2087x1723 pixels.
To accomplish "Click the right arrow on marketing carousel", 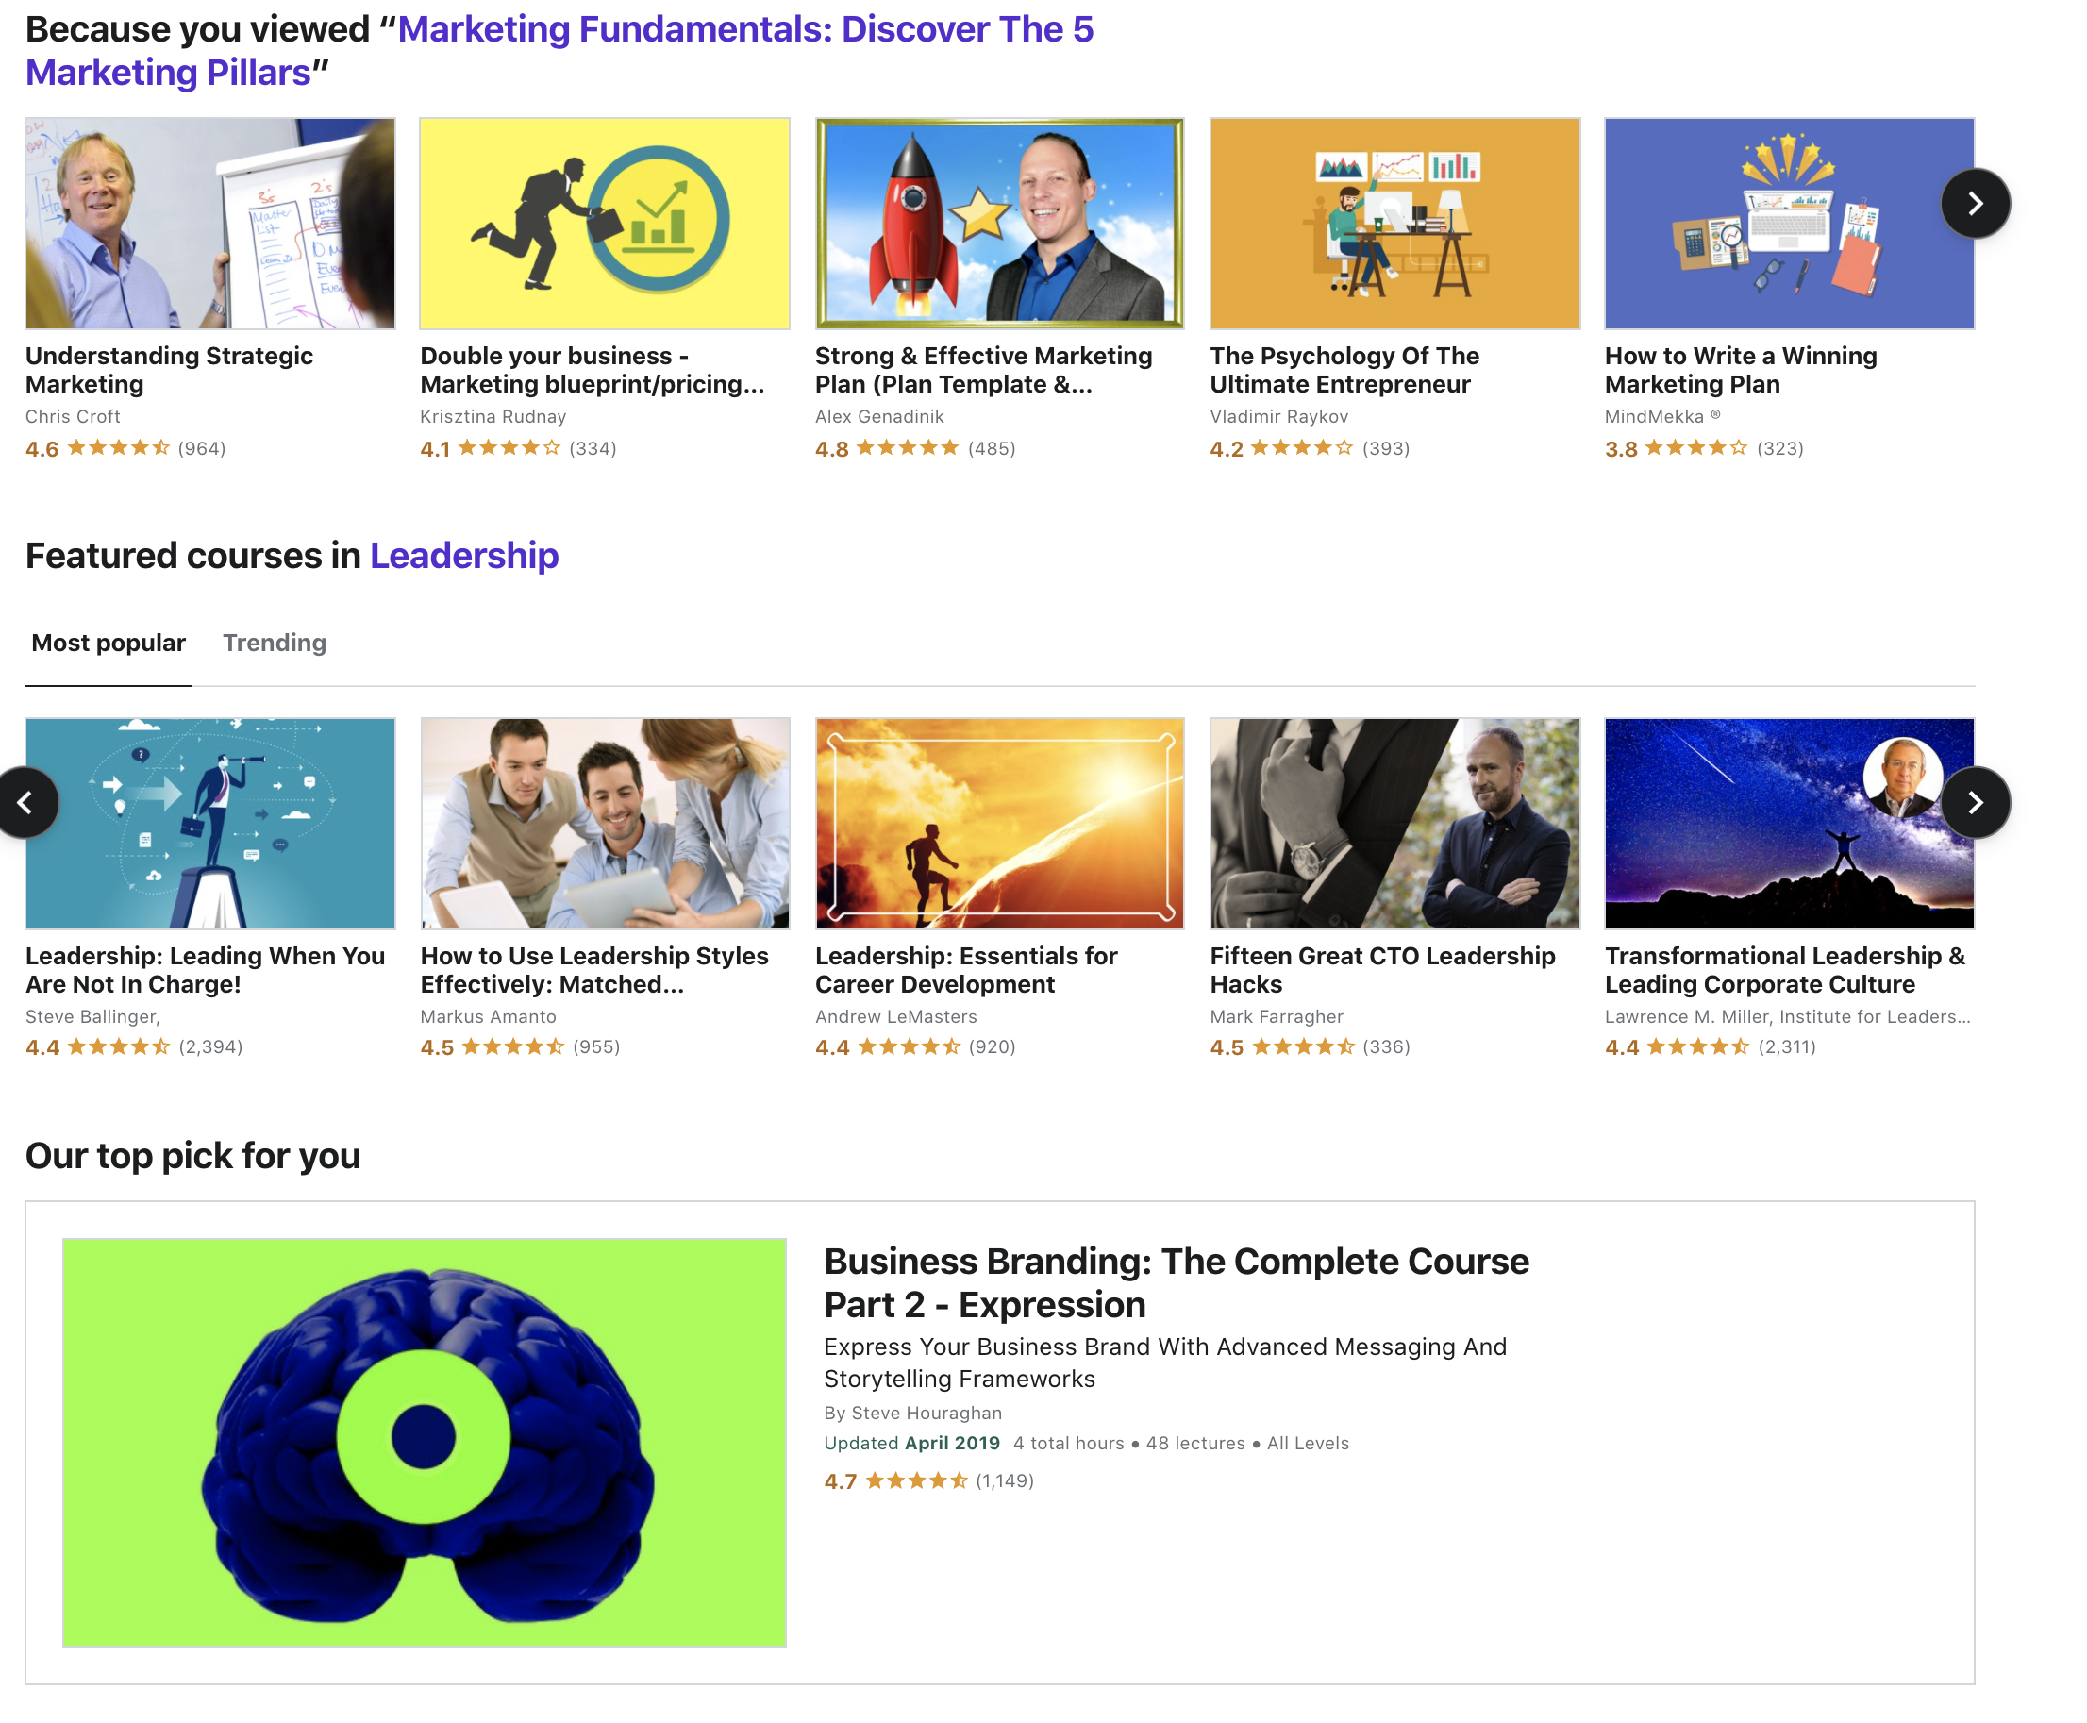I will (1975, 202).
